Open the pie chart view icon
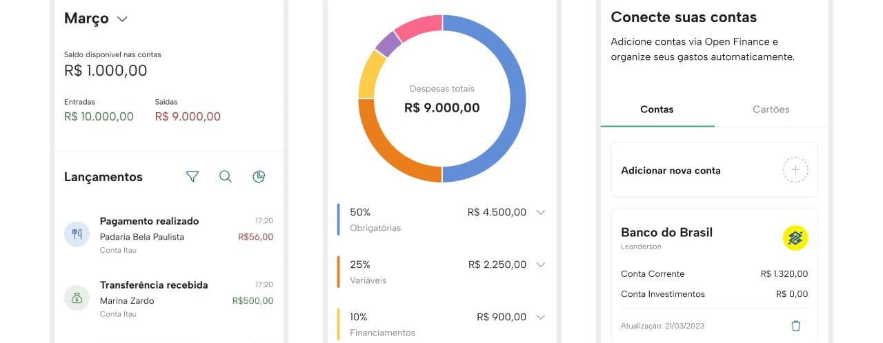883x343 pixels. click(259, 177)
